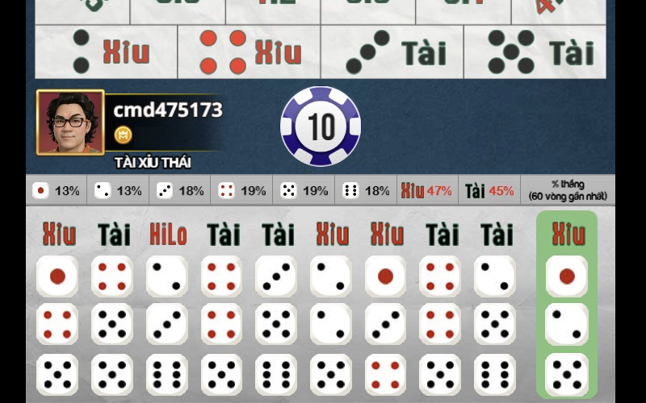The width and height of the screenshot is (646, 403).
Task: Select the red four-dot die 19% statistic
Action: tap(241, 190)
